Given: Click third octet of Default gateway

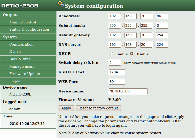Looking at the screenshot, I should tap(146, 35).
